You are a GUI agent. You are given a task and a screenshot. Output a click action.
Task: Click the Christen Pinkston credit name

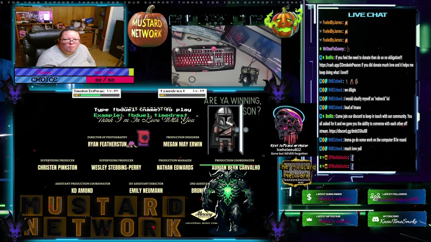point(57,167)
